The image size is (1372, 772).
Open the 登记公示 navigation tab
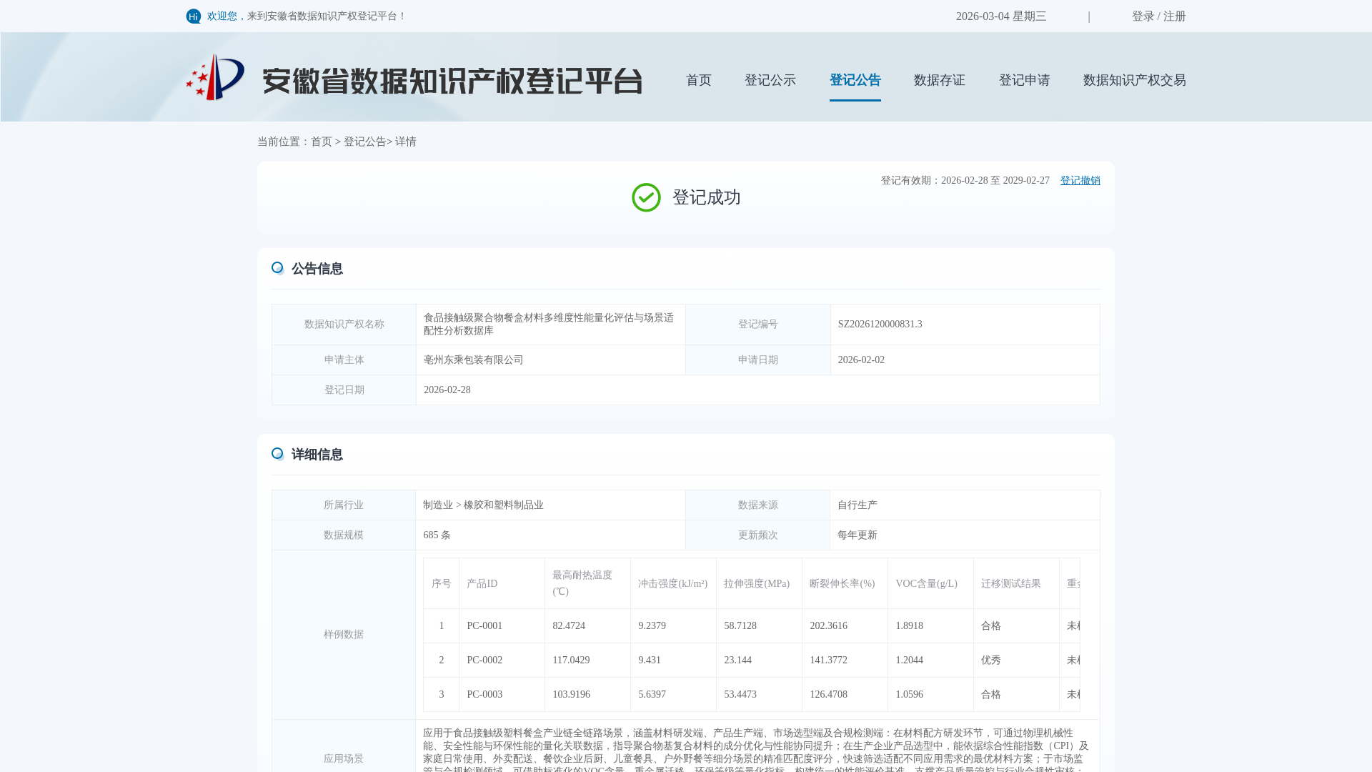click(770, 80)
